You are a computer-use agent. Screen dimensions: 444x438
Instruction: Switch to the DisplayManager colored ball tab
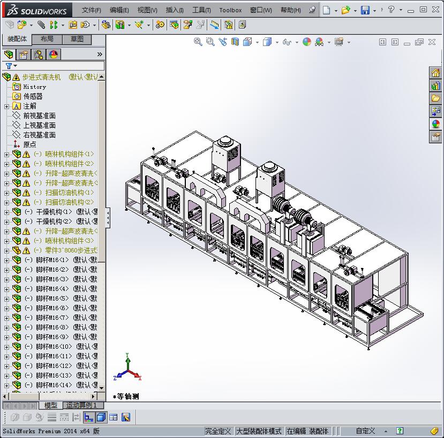coord(54,54)
